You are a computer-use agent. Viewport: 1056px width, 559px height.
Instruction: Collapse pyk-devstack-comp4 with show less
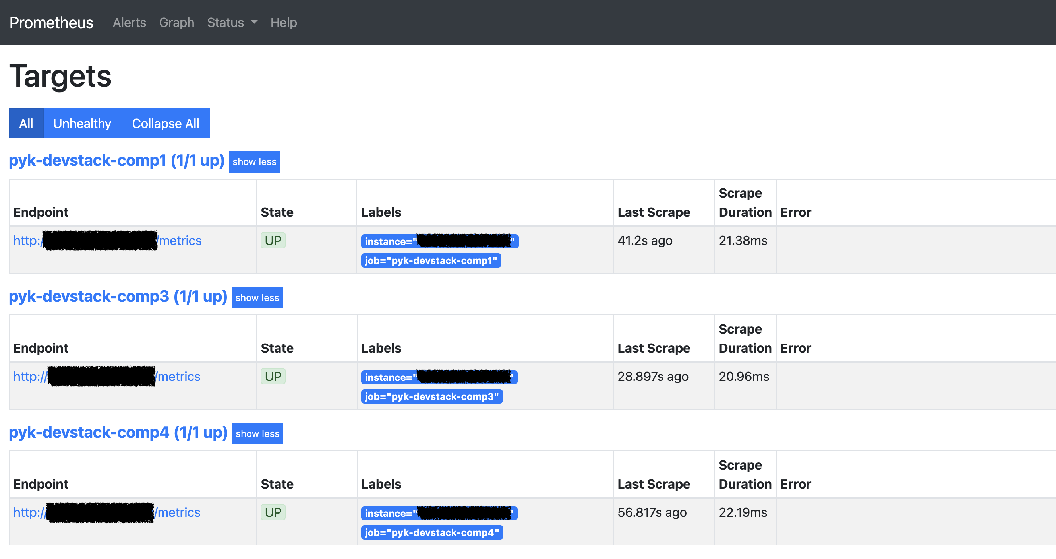(x=257, y=433)
